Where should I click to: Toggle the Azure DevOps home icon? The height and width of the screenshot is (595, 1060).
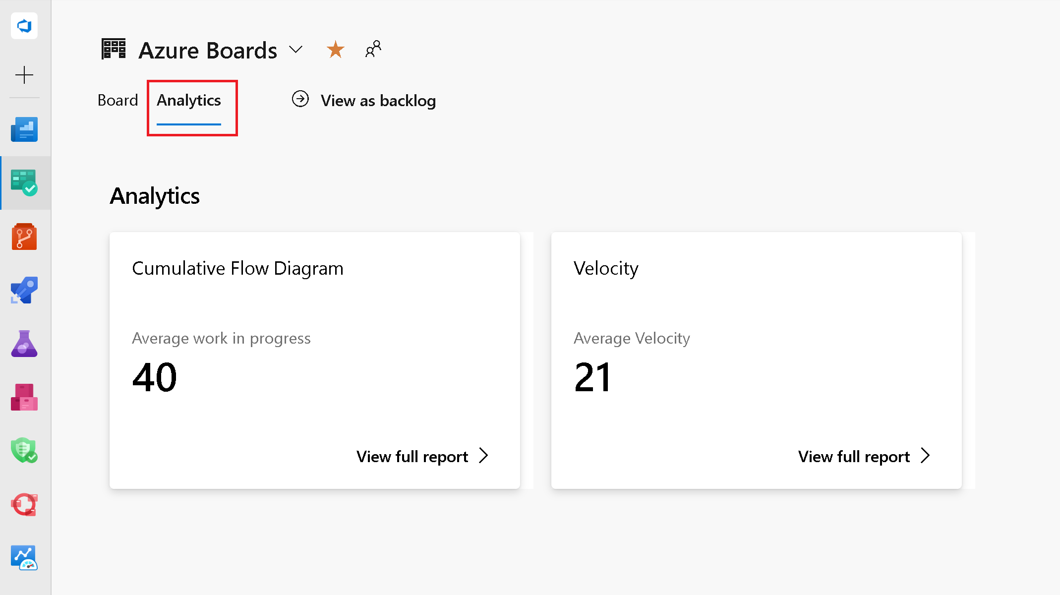(x=25, y=25)
